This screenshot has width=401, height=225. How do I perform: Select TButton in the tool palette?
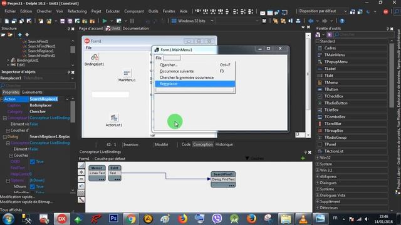click(331, 89)
